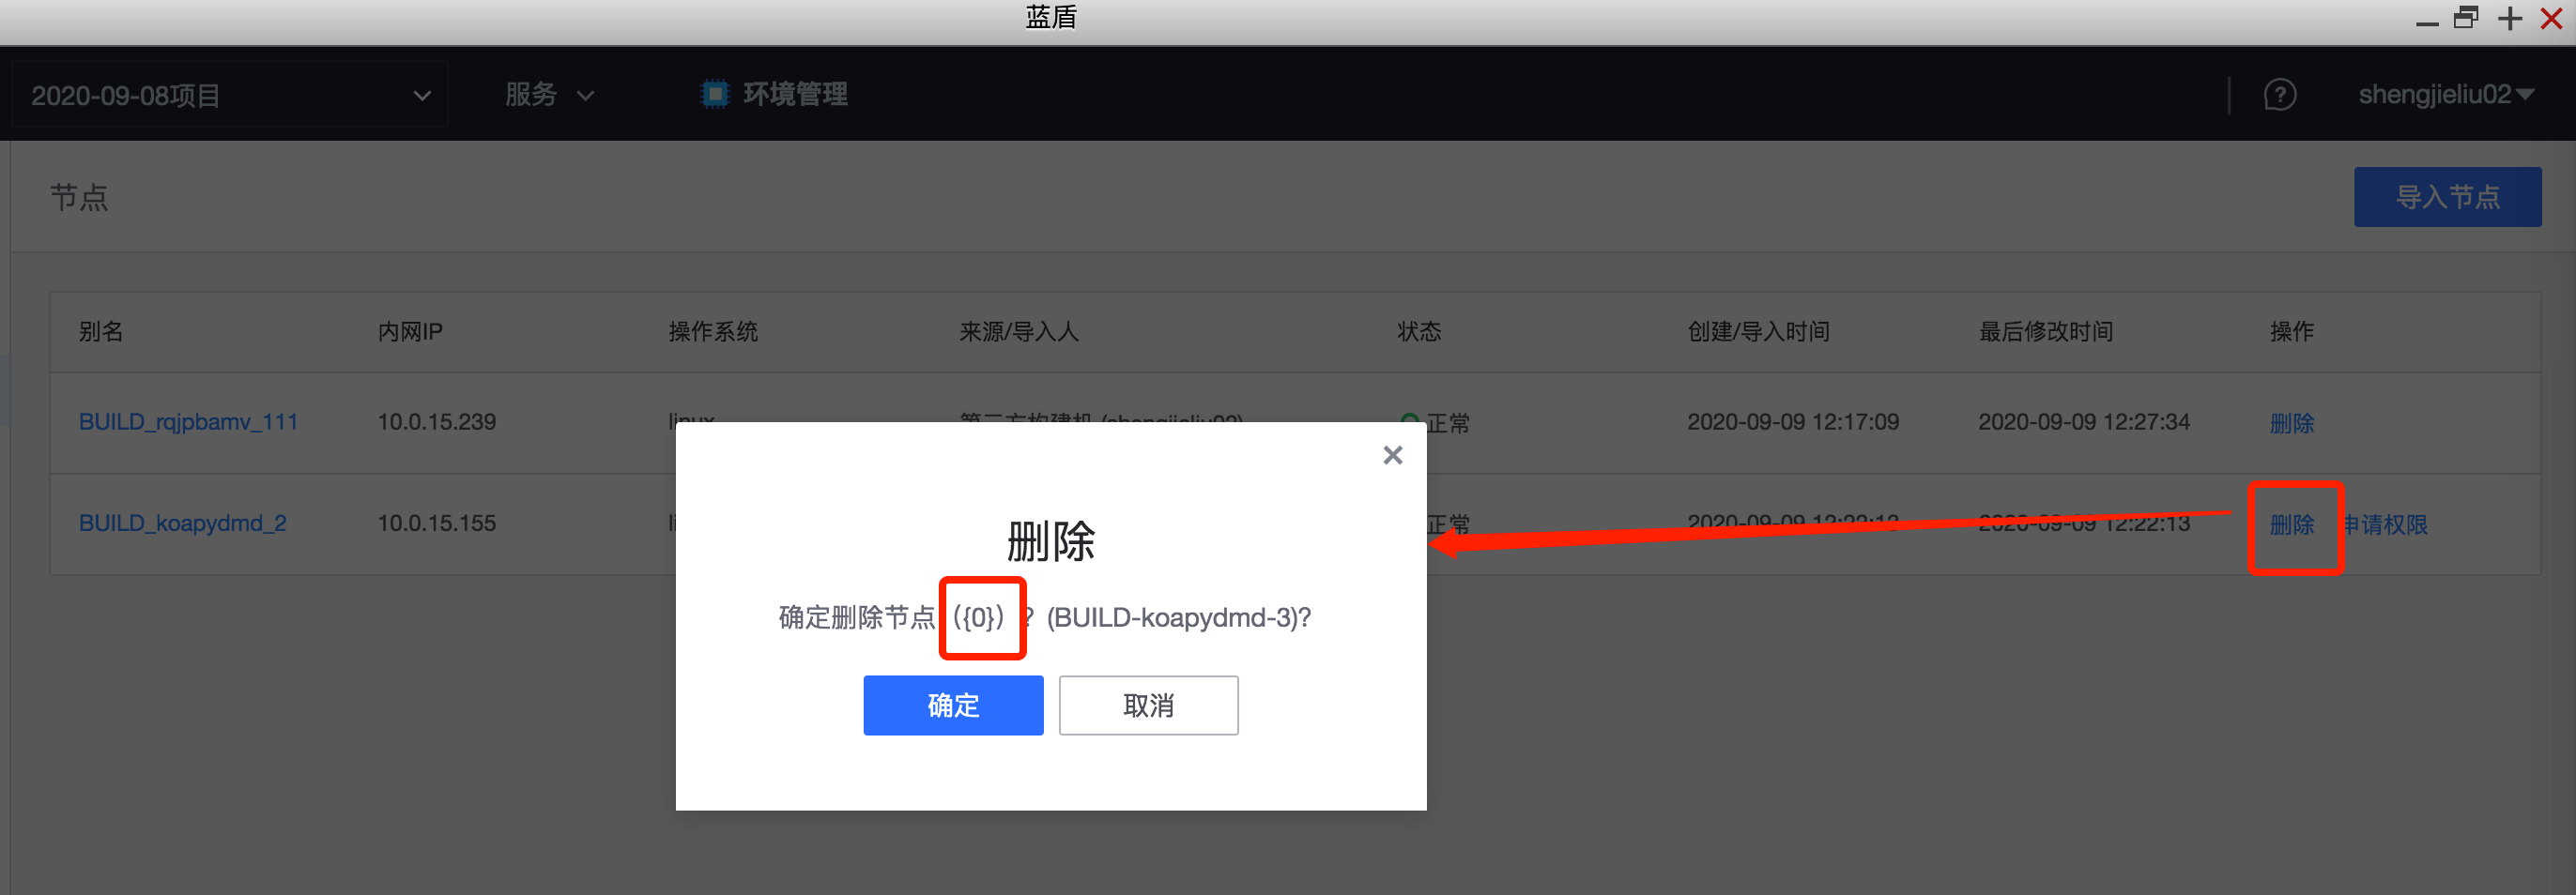This screenshot has width=2576, height=895.
Task: Click the 导入节点 import node button
Action: pos(2447,197)
